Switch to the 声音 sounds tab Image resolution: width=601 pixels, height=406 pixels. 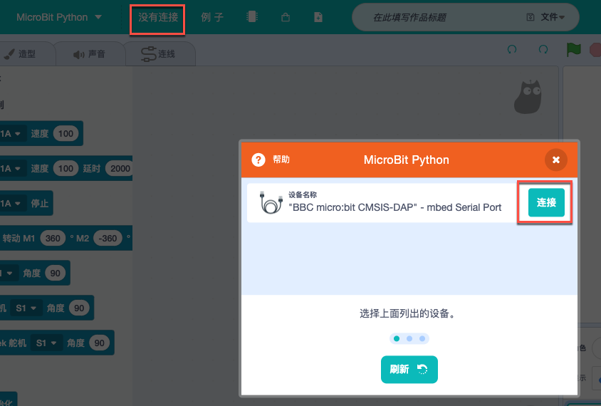pyautogui.click(x=89, y=54)
